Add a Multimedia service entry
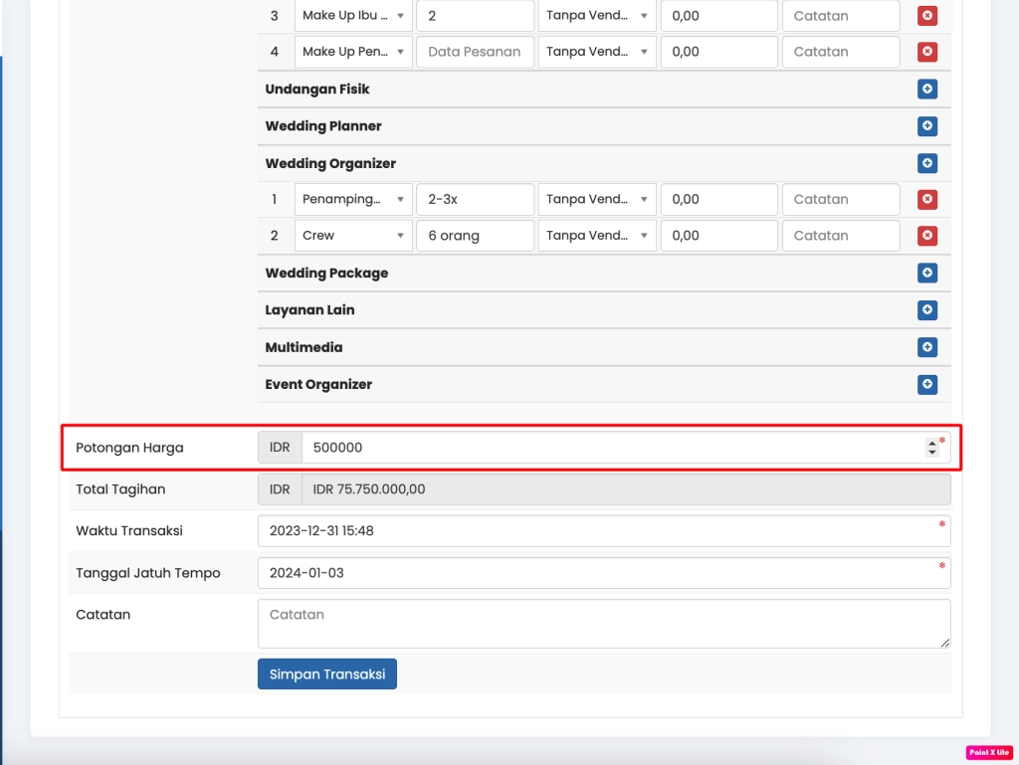The height and width of the screenshot is (765, 1019). (926, 347)
